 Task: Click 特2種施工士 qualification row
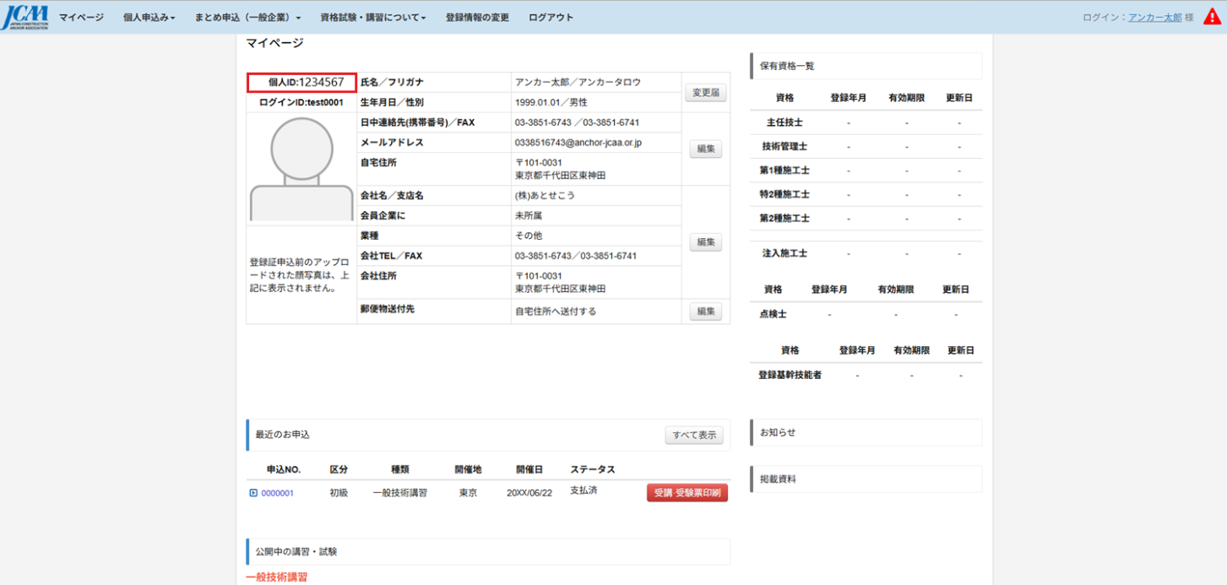866,194
